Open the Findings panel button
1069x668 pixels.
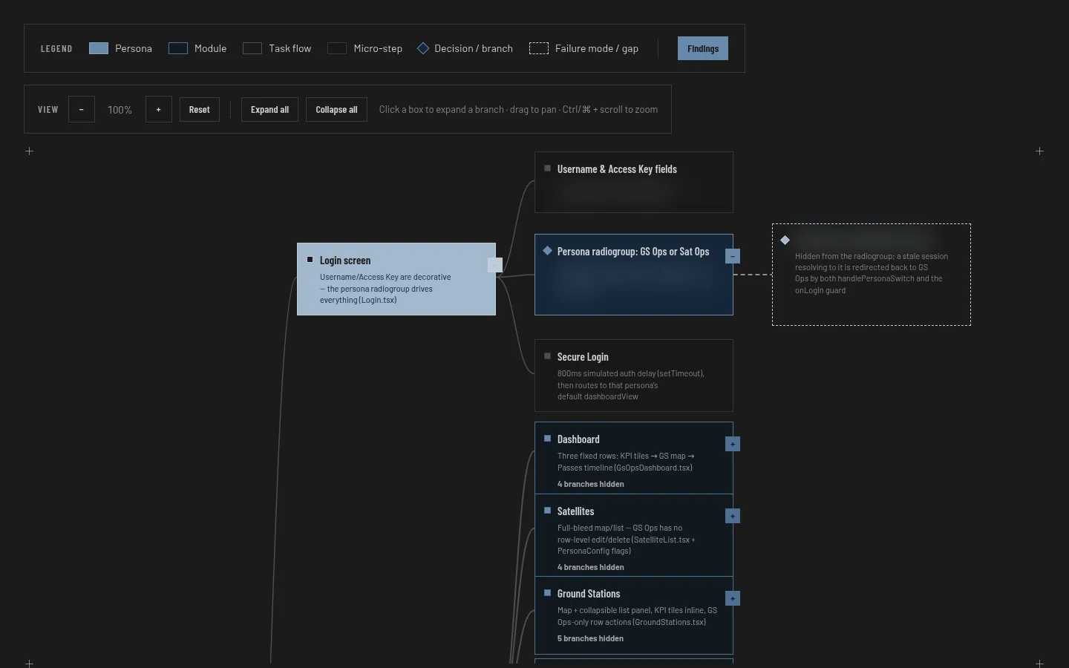[x=702, y=48]
